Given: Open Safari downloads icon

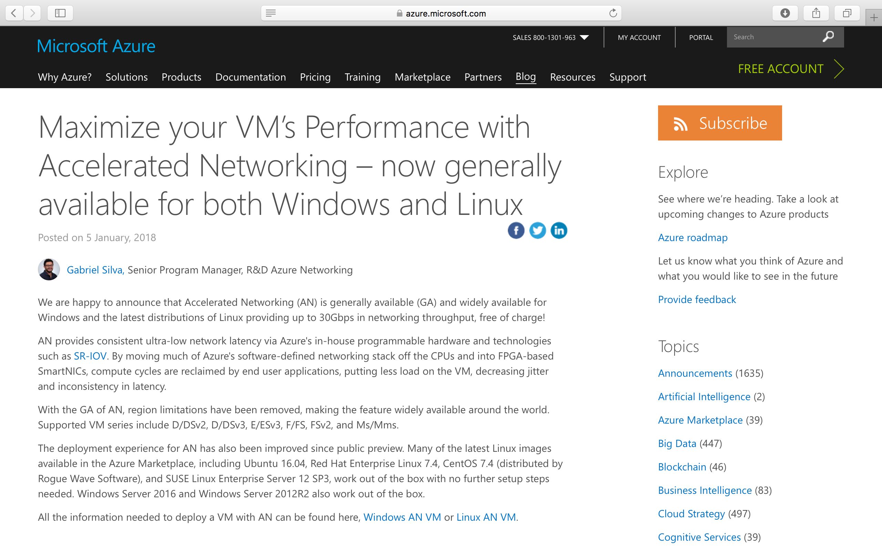Looking at the screenshot, I should (x=785, y=13).
